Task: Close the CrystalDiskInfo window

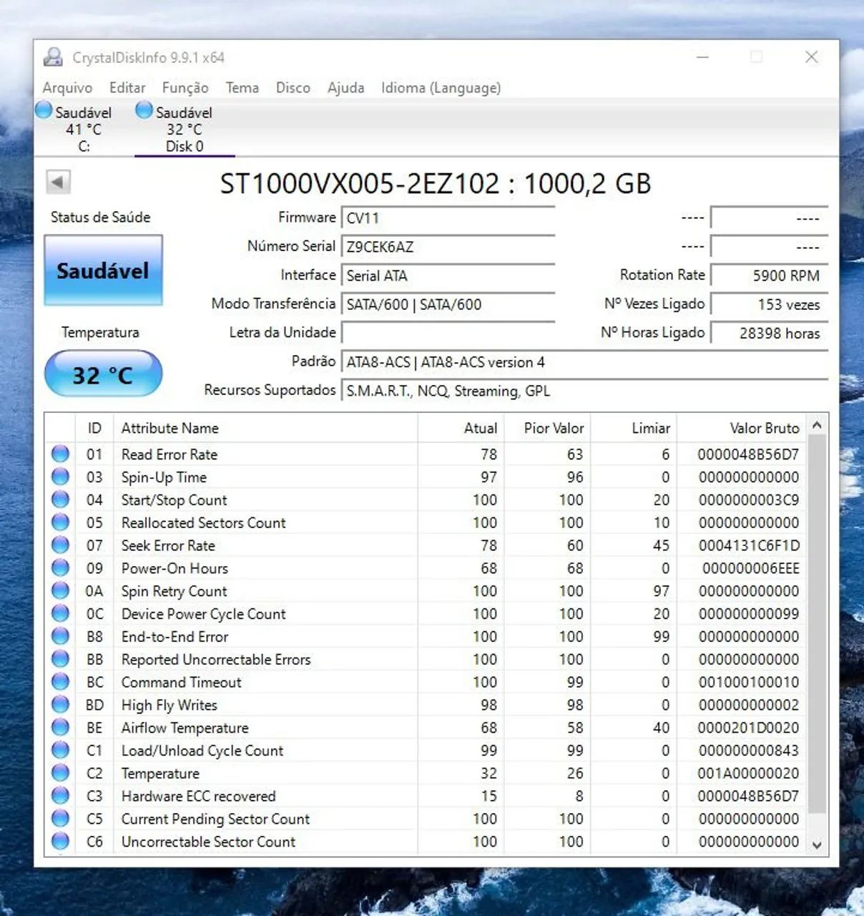Action: pyautogui.click(x=811, y=57)
